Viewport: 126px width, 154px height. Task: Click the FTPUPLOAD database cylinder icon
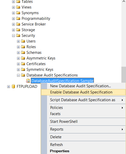click(x=13, y=87)
